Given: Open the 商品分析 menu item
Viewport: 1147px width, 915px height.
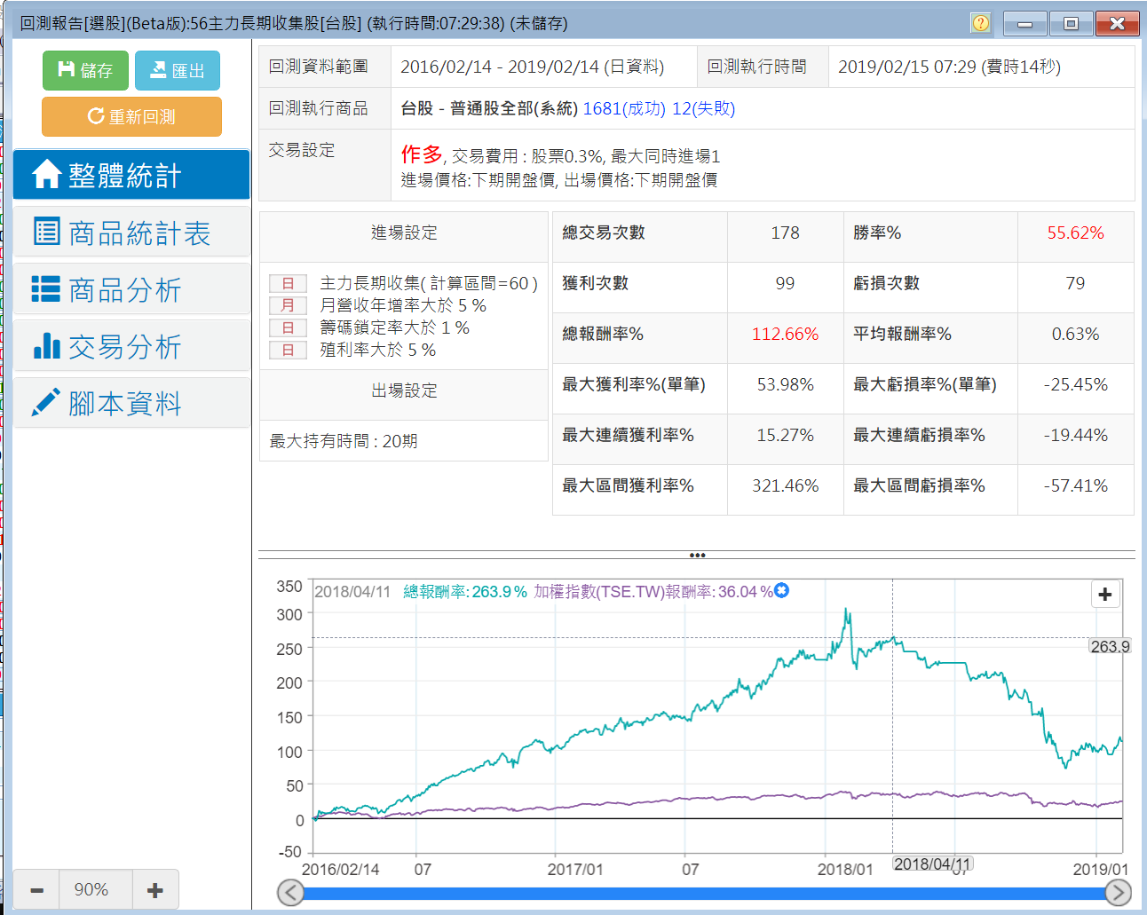Looking at the screenshot, I should point(131,289).
